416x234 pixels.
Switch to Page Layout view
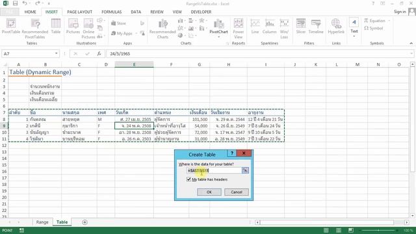[339, 230]
